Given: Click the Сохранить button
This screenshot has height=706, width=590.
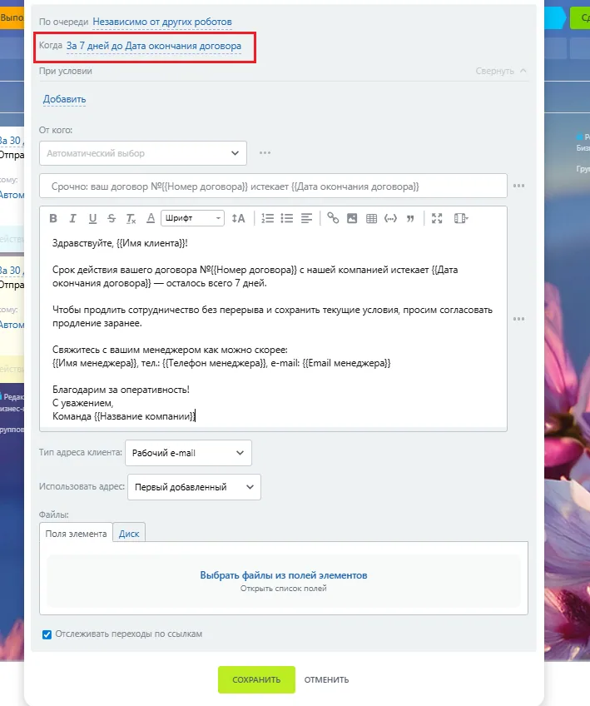Looking at the screenshot, I should [x=256, y=679].
